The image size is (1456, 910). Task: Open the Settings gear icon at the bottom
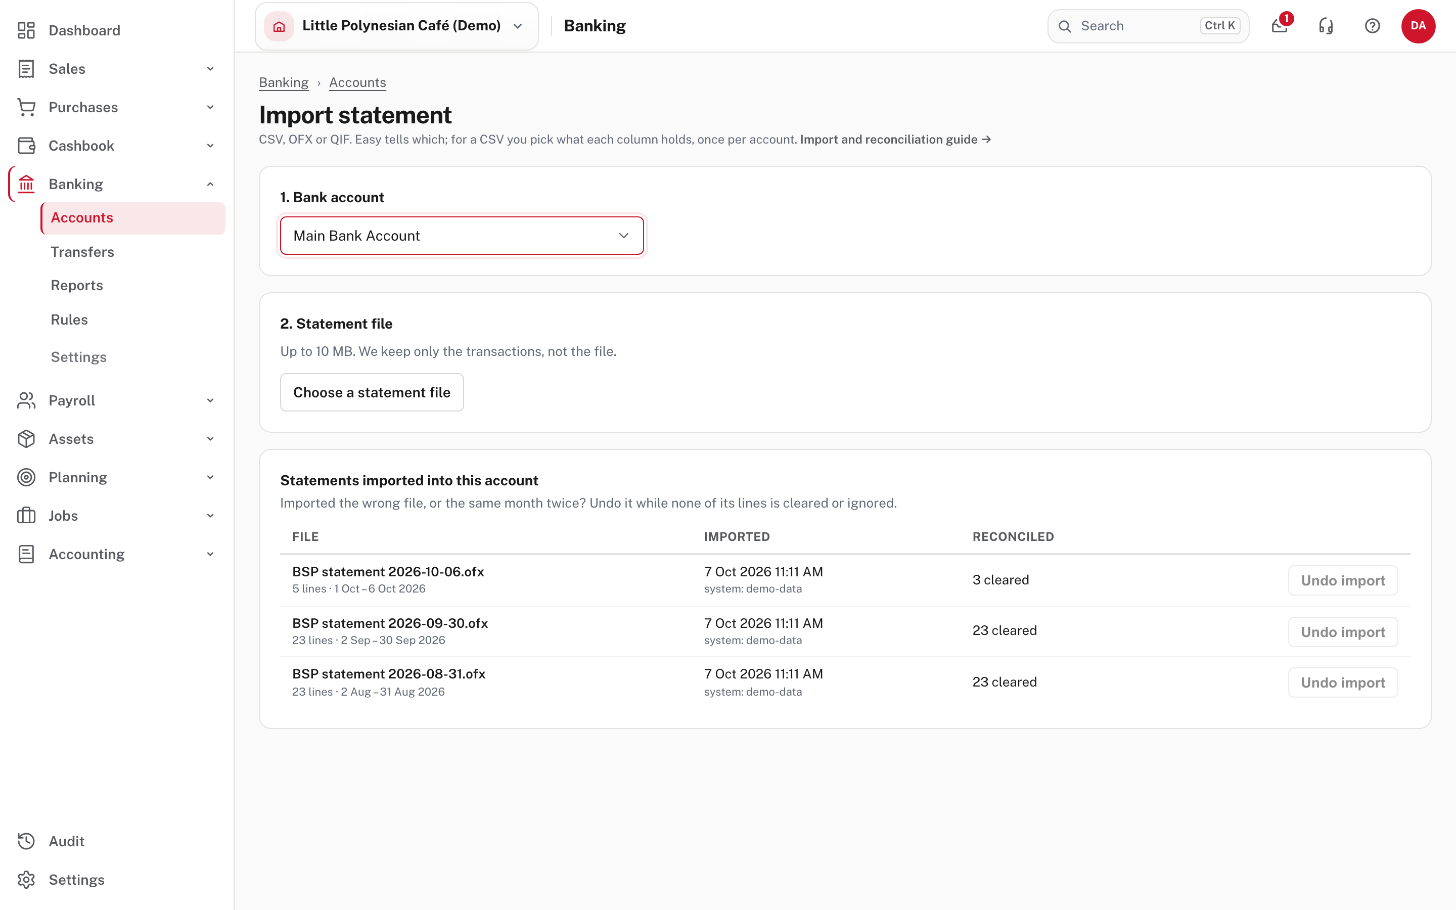point(26,880)
